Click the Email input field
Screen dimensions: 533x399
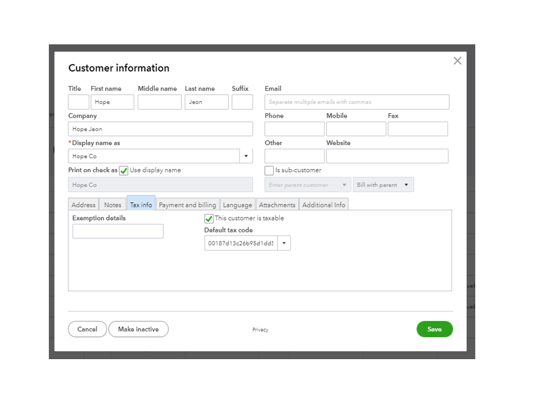click(x=357, y=102)
